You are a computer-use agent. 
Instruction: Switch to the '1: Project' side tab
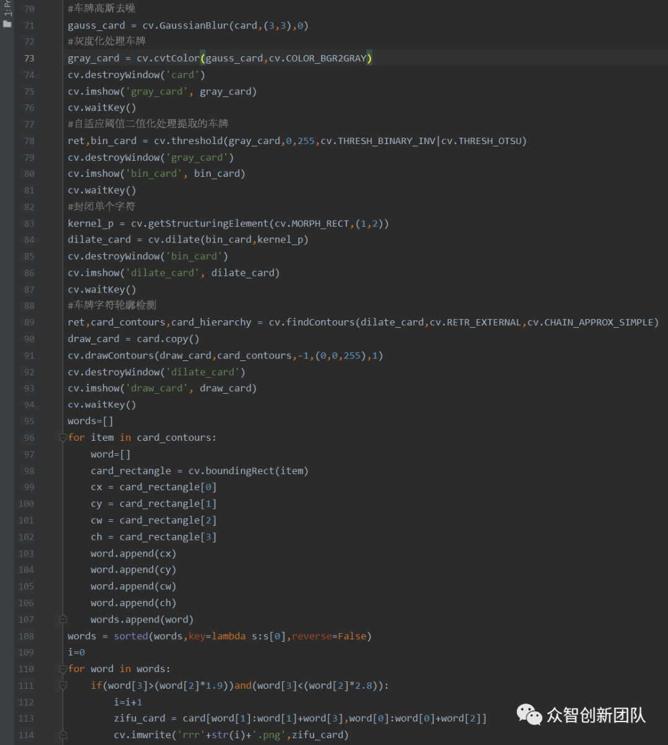(x=7, y=7)
